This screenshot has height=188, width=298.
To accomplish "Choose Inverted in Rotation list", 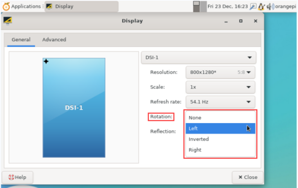I will (x=220, y=139).
